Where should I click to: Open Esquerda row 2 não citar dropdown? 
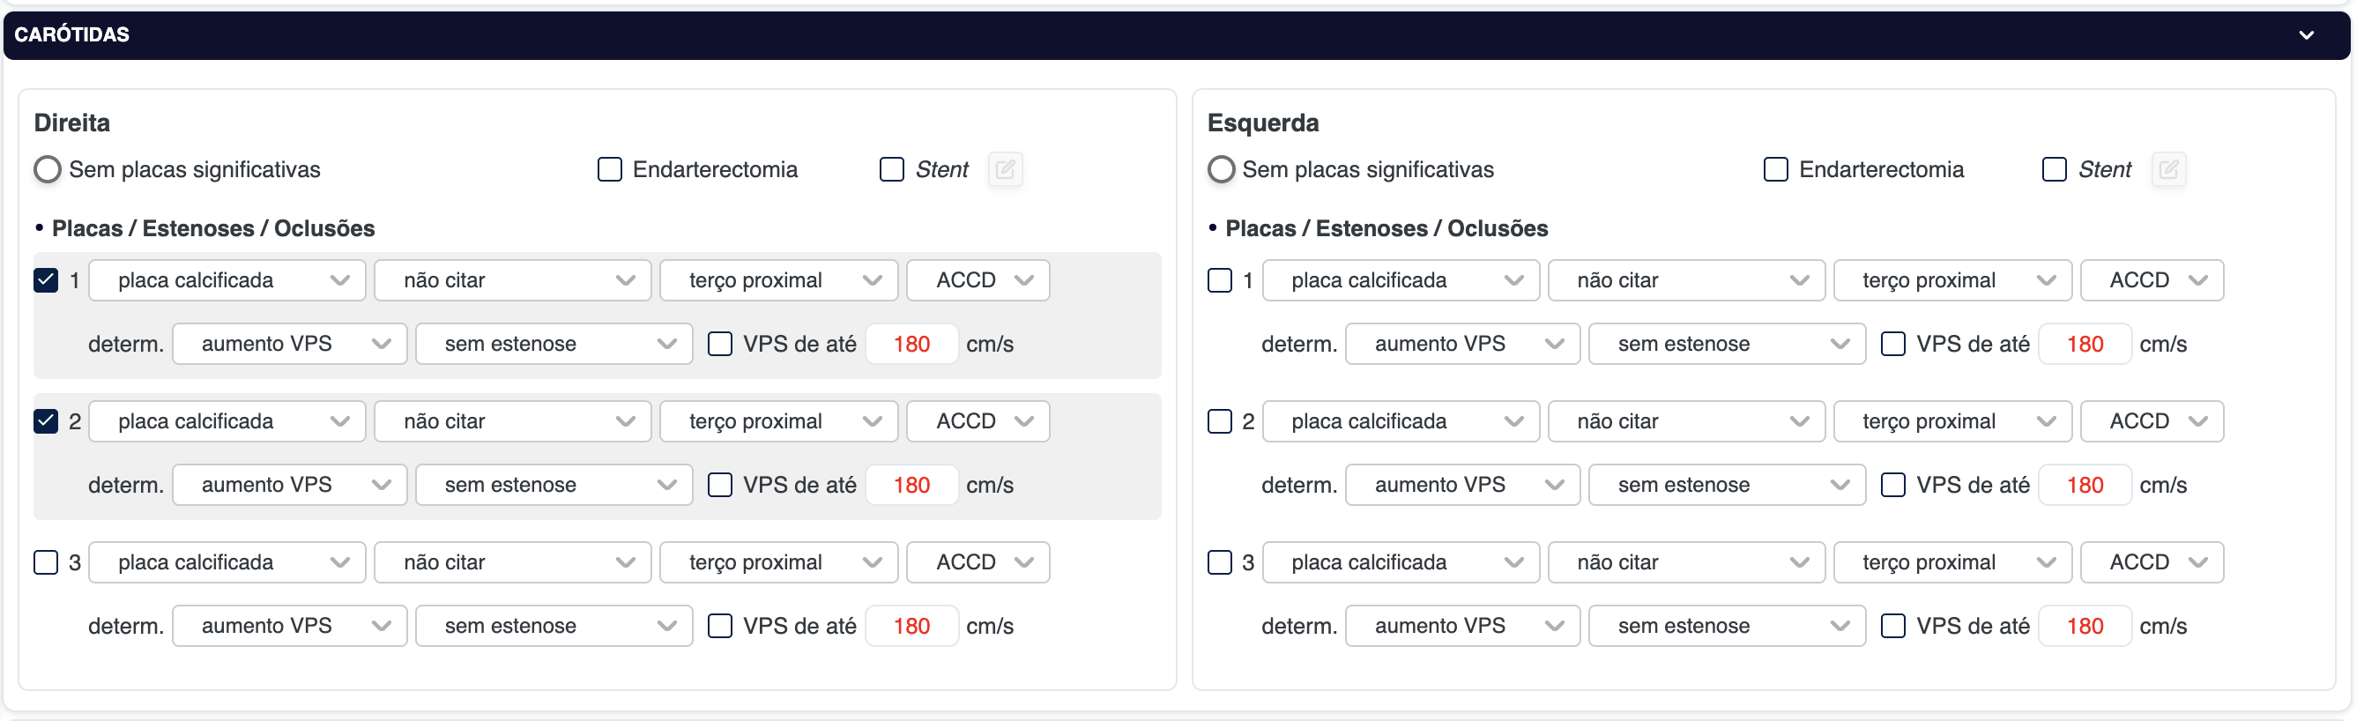(1686, 421)
